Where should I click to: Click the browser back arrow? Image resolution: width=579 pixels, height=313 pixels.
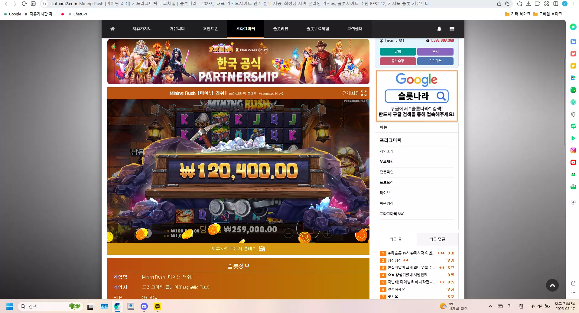[6, 4]
